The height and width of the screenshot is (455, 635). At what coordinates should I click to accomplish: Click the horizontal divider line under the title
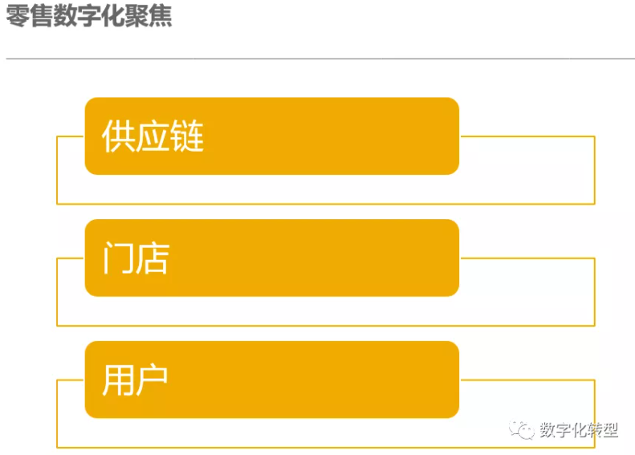point(321,59)
